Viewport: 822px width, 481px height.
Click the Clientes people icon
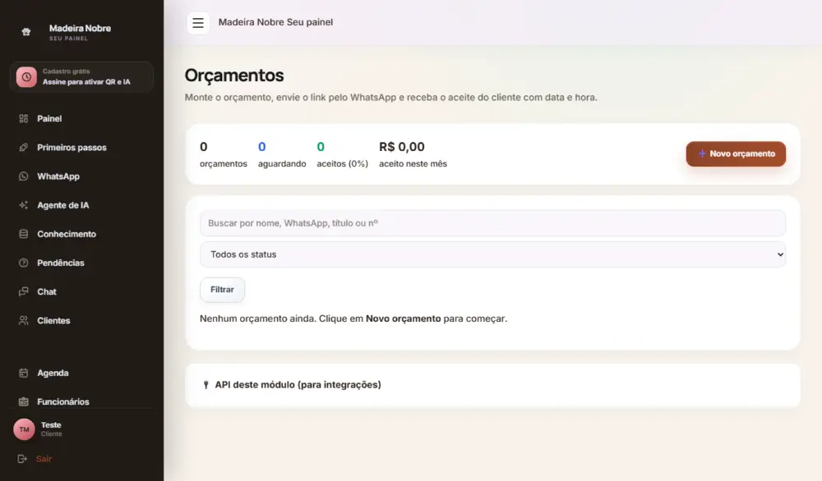click(24, 320)
